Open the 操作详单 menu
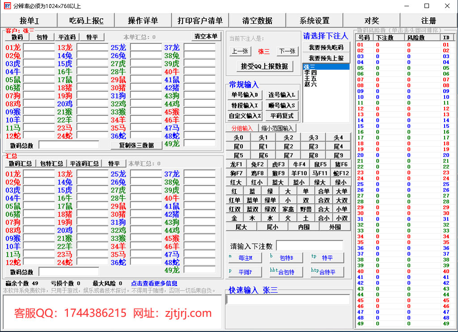Screen dimensions: 458x332 143,21
